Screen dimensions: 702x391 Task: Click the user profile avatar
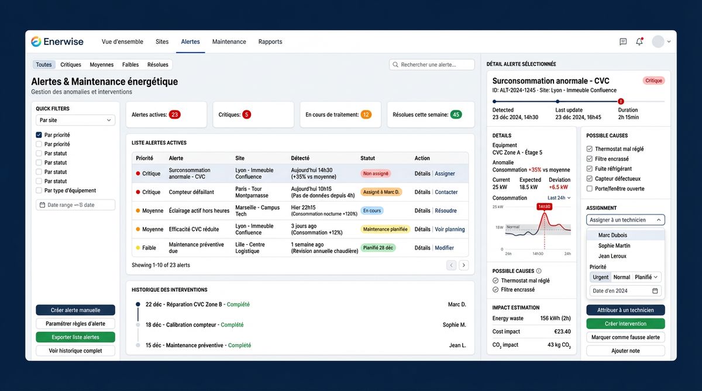pos(658,41)
